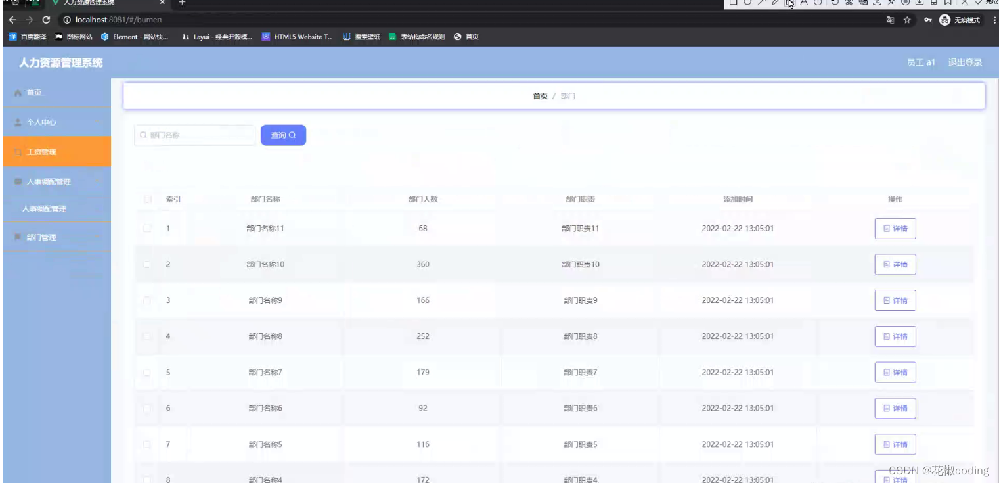The width and height of the screenshot is (999, 483).
Task: Open the incognito mode indicator
Action: (x=960, y=20)
